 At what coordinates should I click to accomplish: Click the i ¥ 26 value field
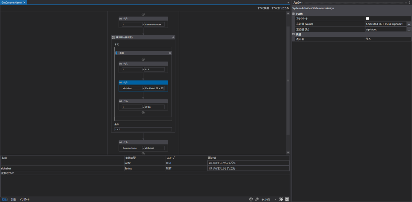coord(154,107)
